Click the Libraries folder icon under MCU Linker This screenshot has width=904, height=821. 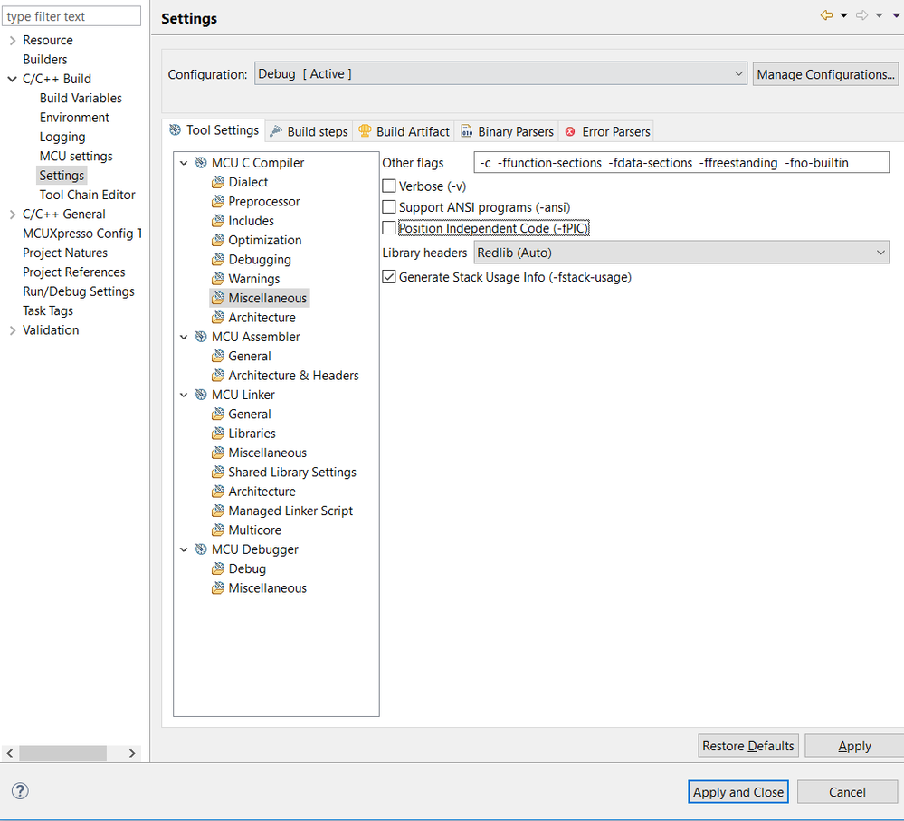[218, 433]
